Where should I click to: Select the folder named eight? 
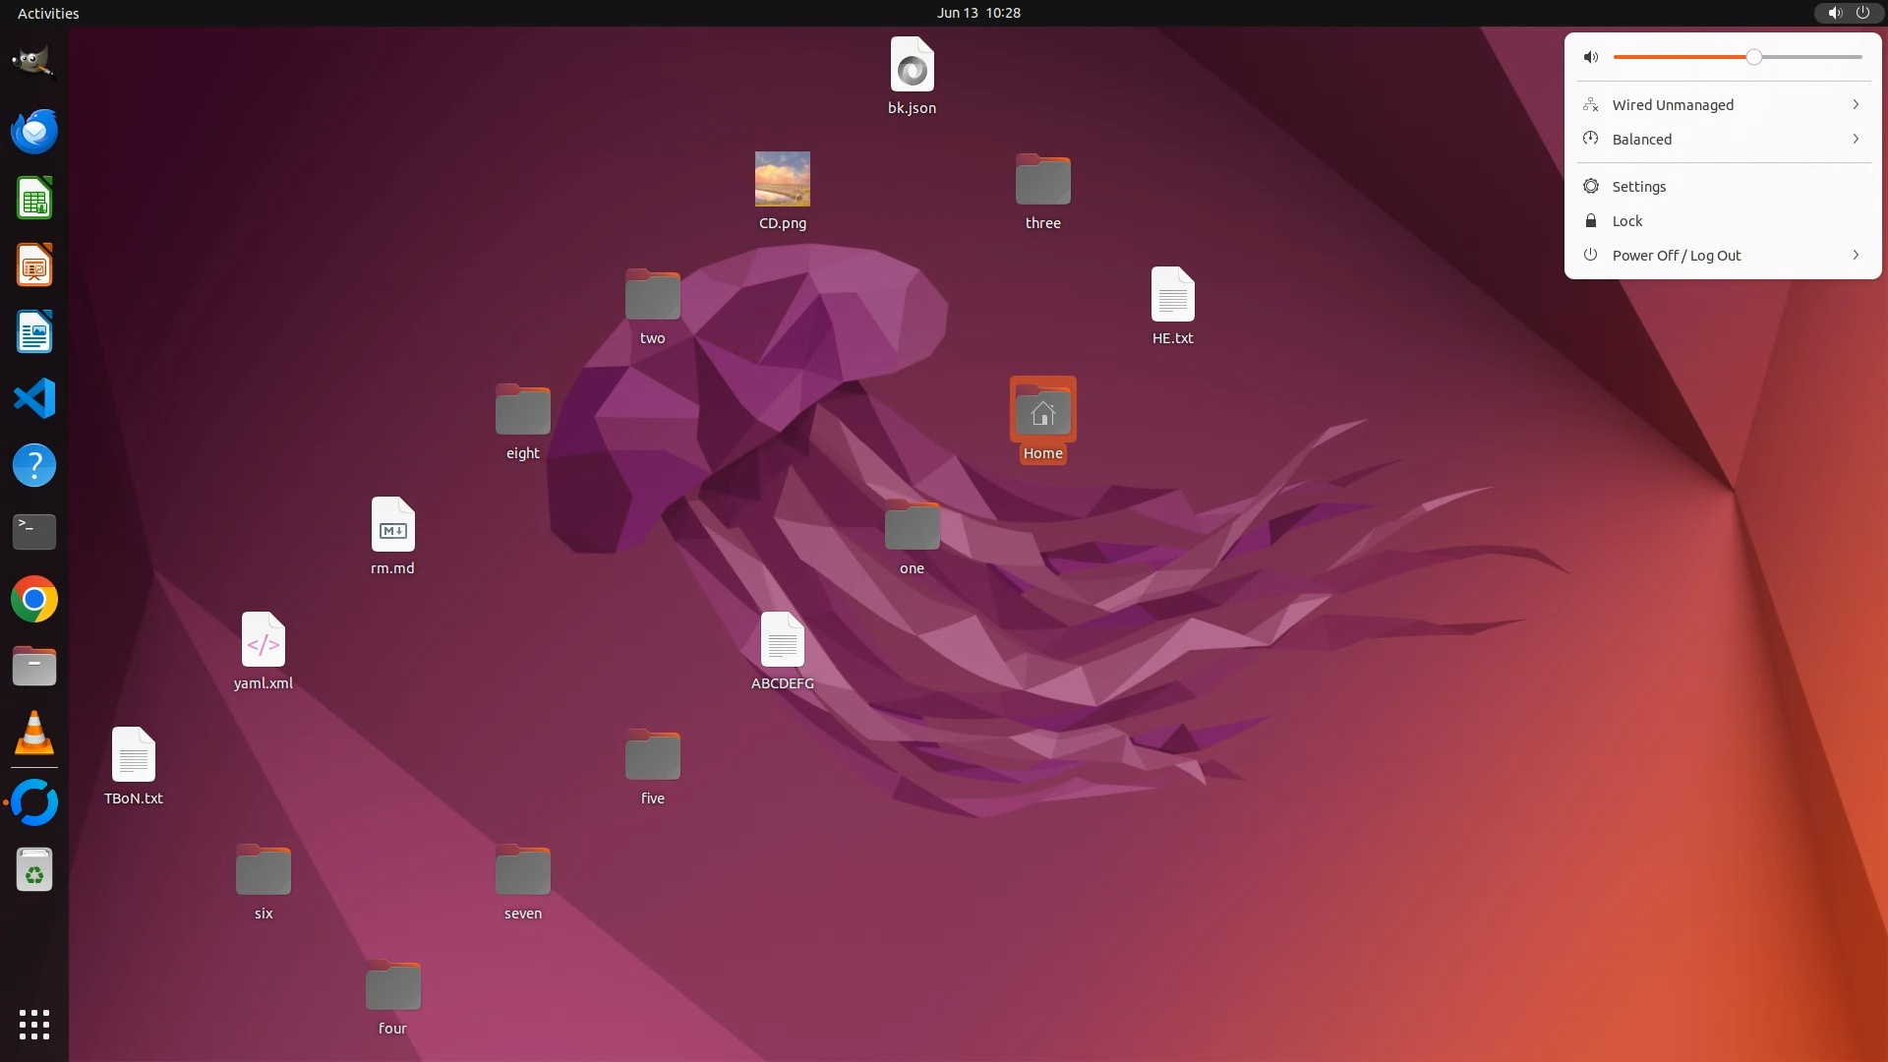coord(522,423)
